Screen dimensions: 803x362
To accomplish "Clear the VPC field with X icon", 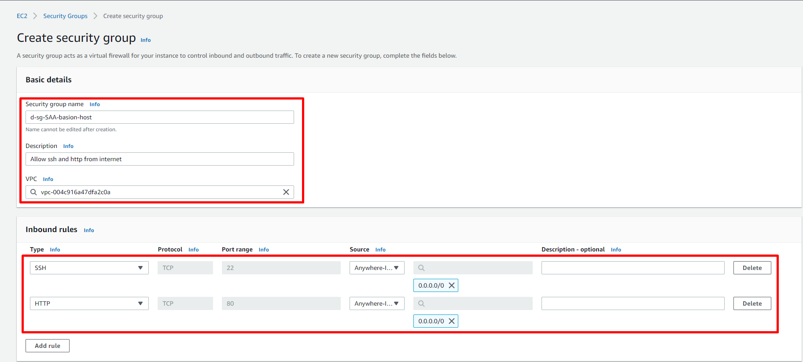I will 286,192.
